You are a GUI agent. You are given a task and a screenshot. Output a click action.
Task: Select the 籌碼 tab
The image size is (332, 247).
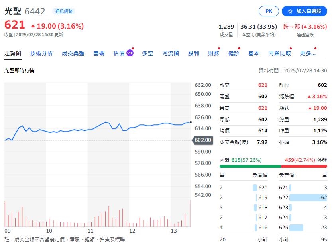pyautogui.click(x=99, y=53)
